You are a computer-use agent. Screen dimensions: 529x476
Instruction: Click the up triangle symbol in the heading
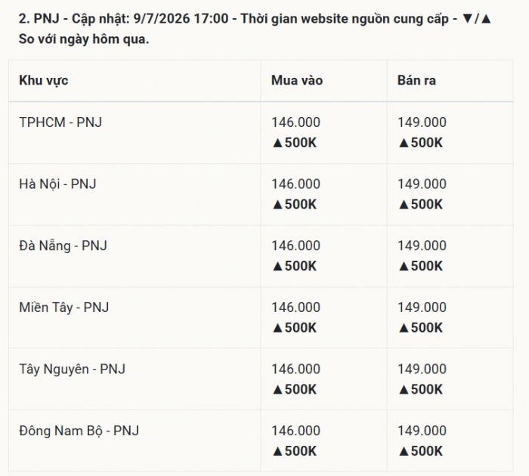[x=486, y=19]
